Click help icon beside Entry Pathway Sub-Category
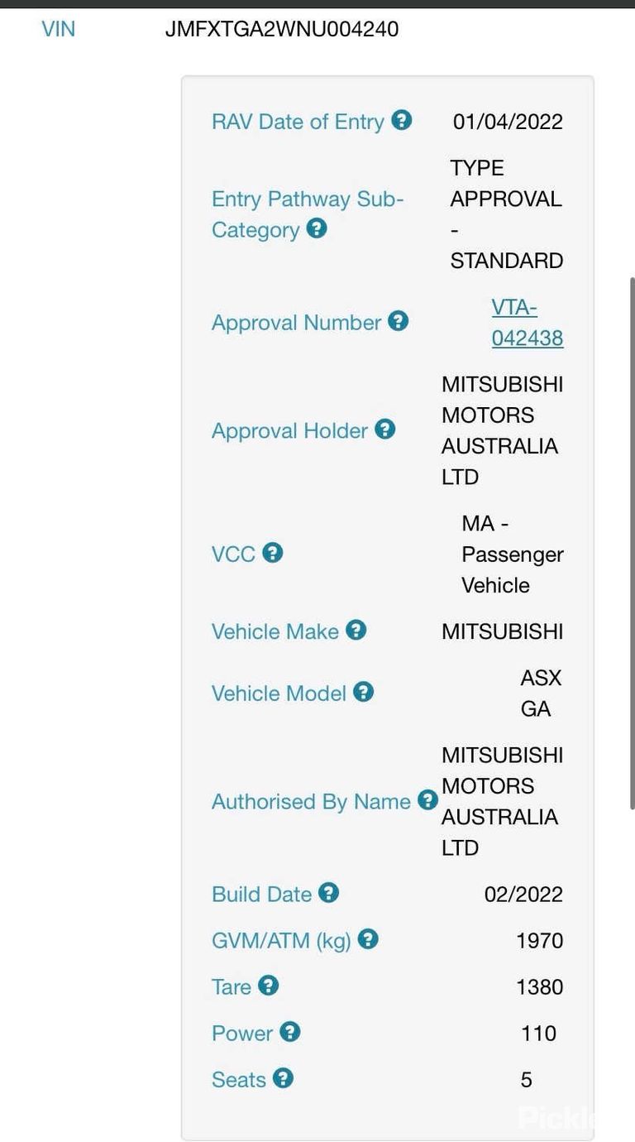635x1142 pixels. pyautogui.click(x=317, y=228)
